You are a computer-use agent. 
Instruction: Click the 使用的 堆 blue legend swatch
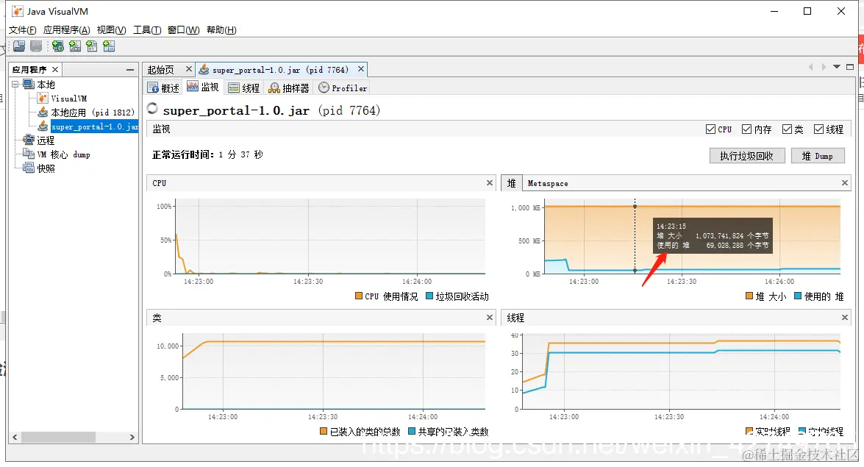coord(797,296)
